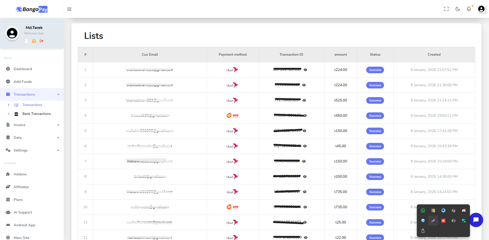
Task: Open the orange mail icon under Md.Tarek
Action: (34, 41)
